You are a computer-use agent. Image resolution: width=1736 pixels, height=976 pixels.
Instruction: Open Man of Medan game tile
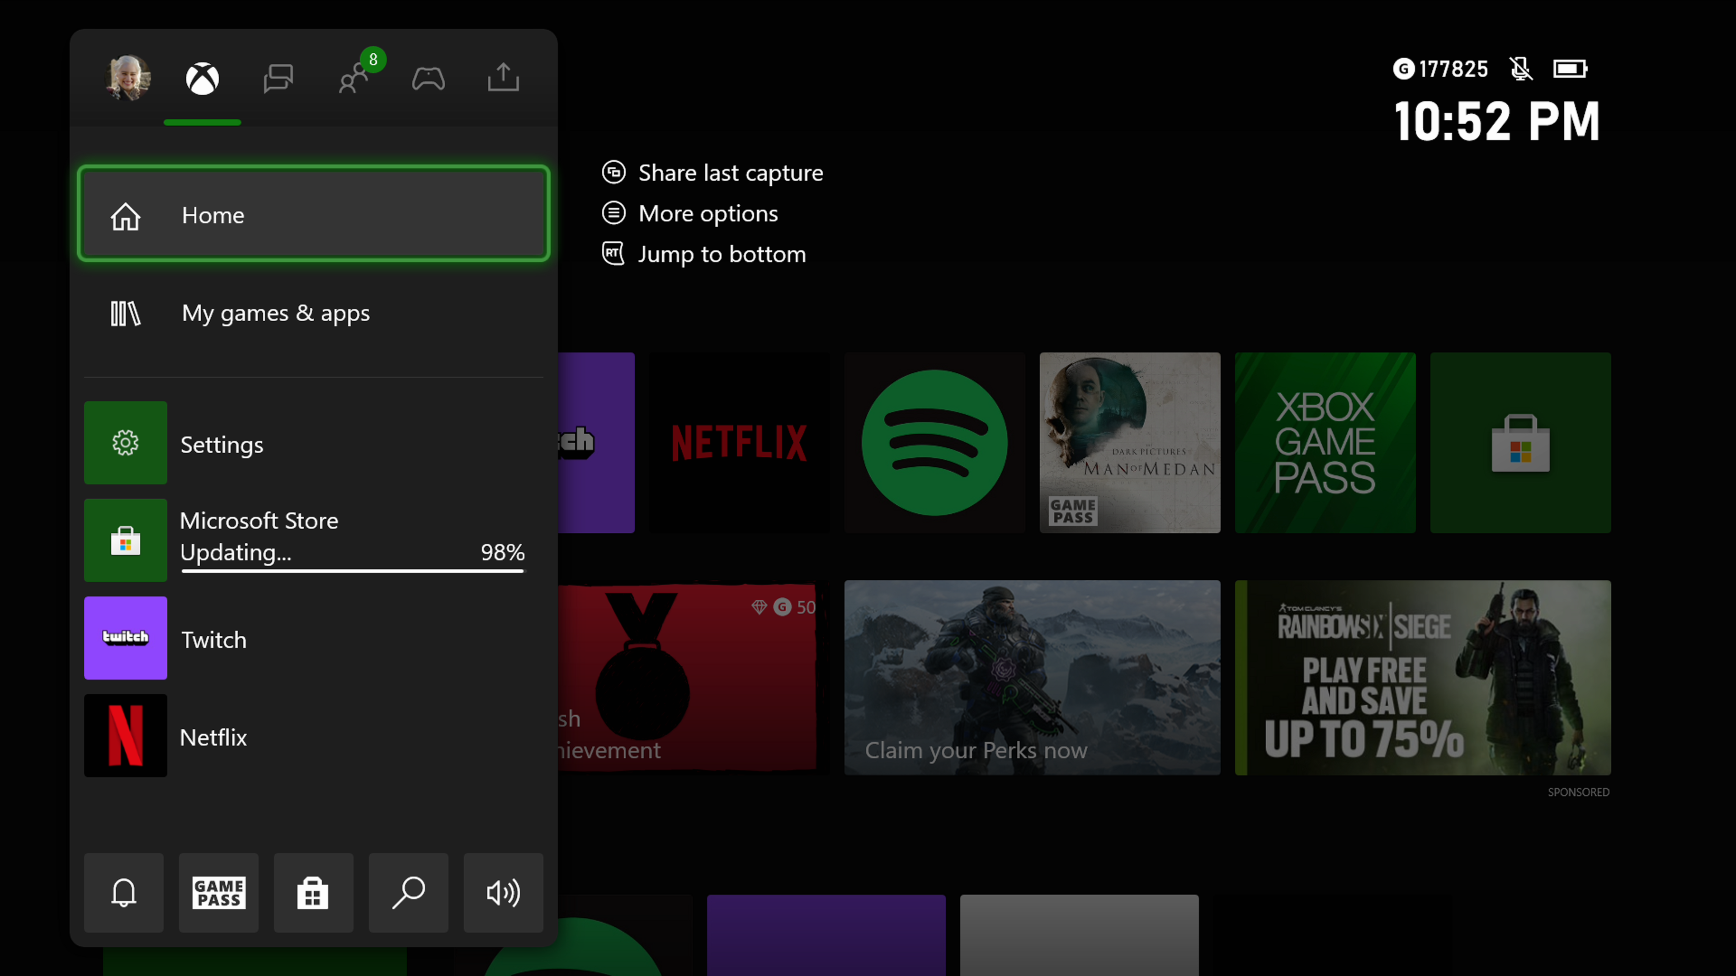click(x=1130, y=442)
